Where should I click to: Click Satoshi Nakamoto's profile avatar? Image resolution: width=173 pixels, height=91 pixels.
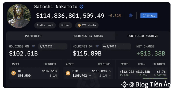point(19,16)
